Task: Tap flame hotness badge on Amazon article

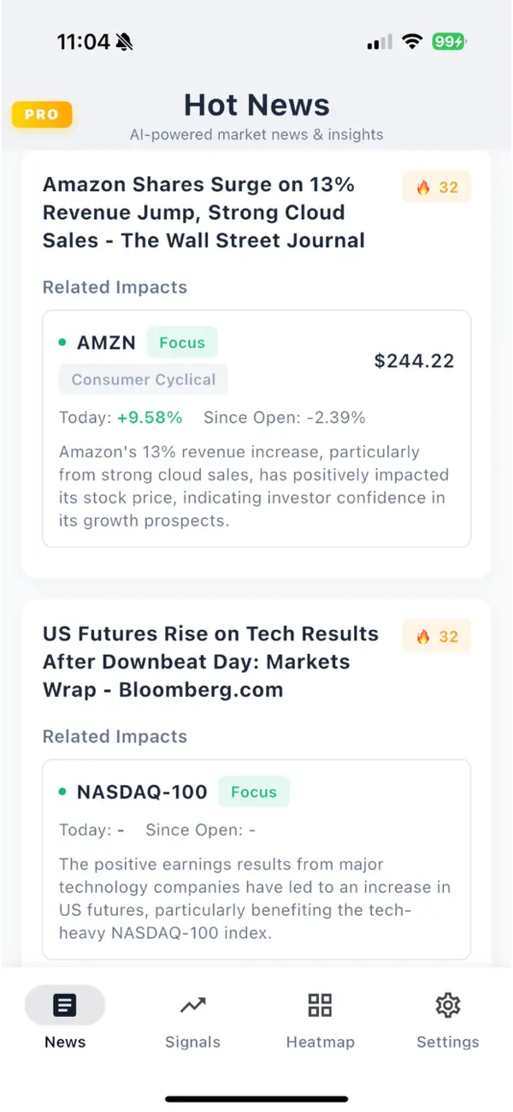Action: pyautogui.click(x=437, y=187)
